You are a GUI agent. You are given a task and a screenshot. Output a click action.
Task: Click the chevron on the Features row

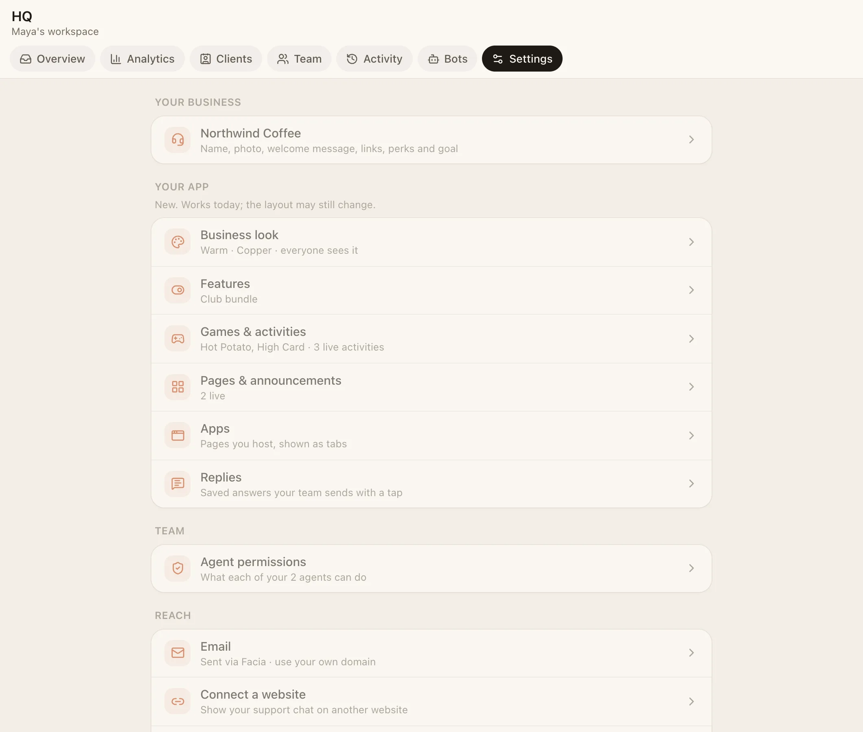pos(691,290)
